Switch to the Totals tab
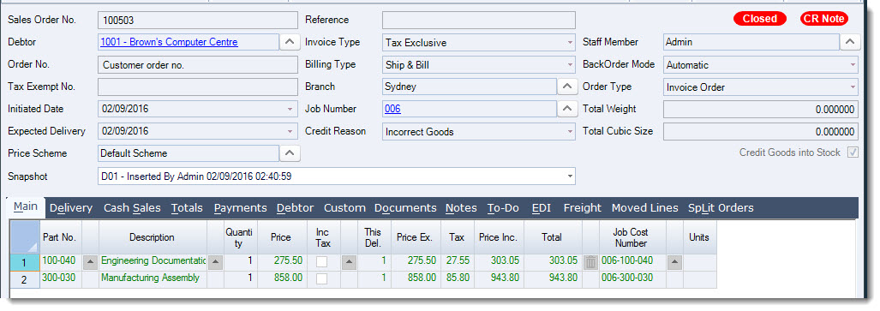This screenshot has width=880, height=311. [x=187, y=207]
